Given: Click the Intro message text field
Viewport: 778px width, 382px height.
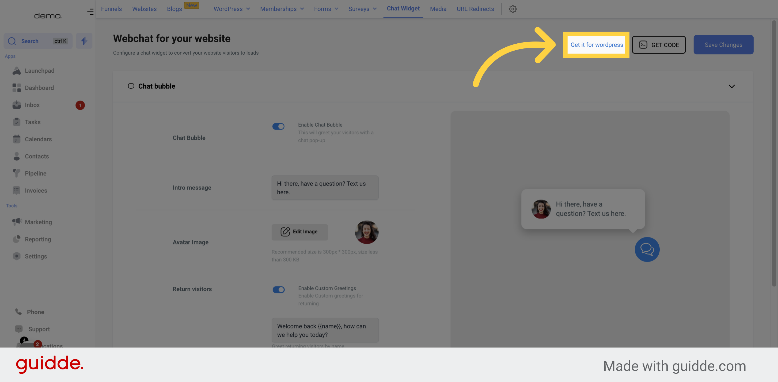Looking at the screenshot, I should coord(325,188).
